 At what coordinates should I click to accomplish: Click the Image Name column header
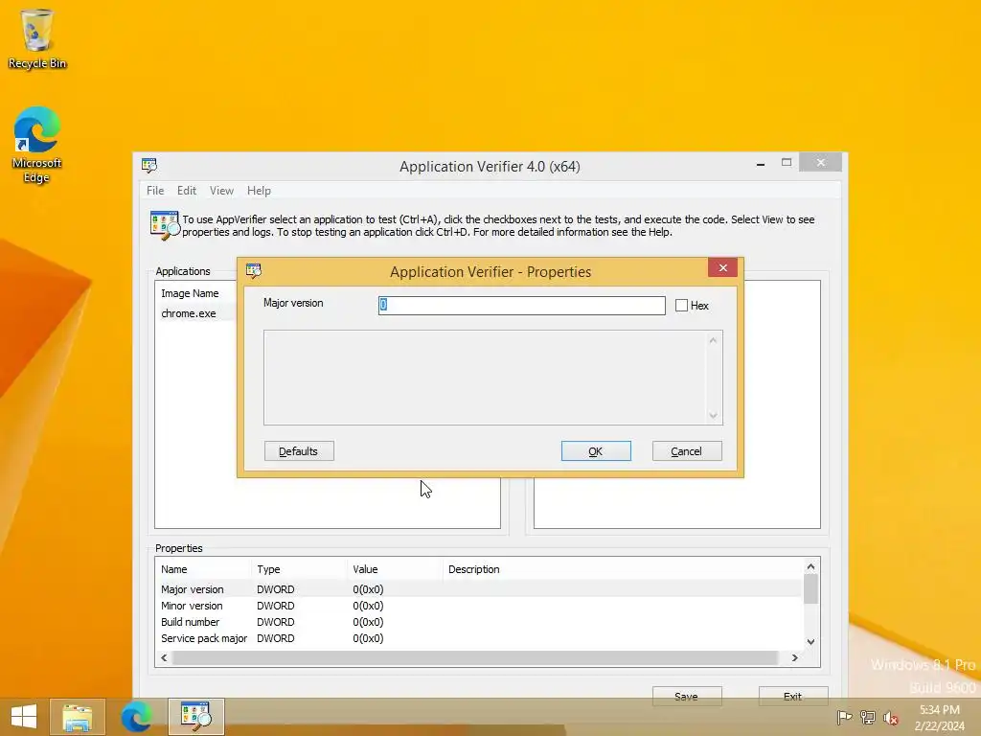(x=190, y=293)
